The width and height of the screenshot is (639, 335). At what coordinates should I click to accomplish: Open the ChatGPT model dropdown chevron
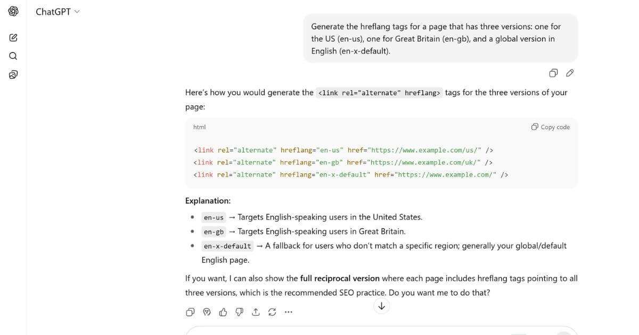coord(76,11)
